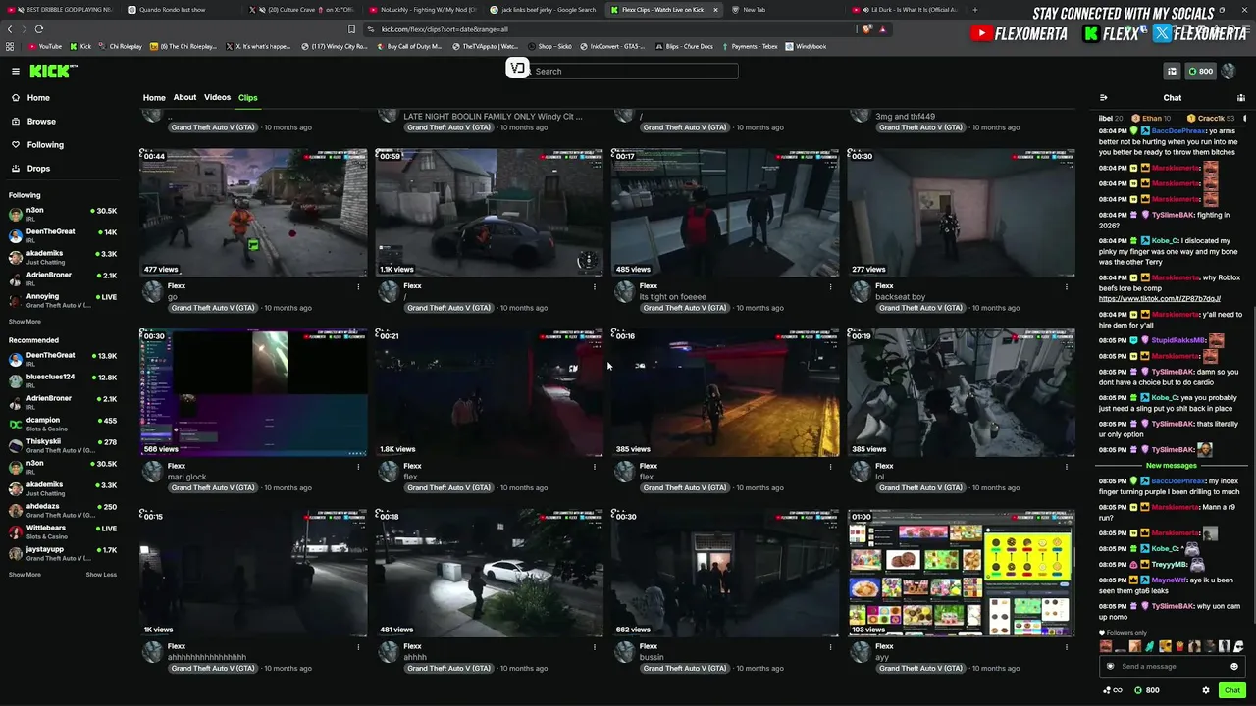Open Browse in the sidebar
This screenshot has height=706, width=1256.
pos(41,122)
